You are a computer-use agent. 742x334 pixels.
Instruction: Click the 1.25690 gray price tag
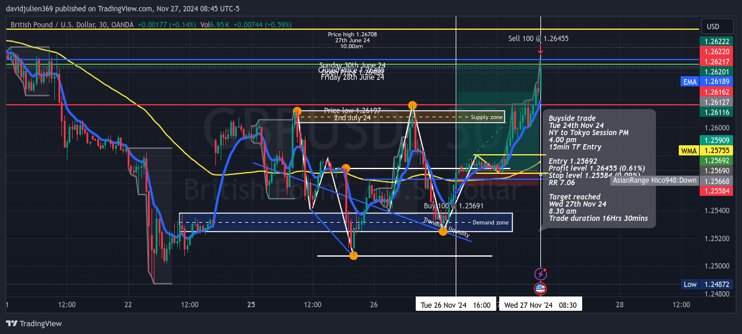[x=716, y=171]
